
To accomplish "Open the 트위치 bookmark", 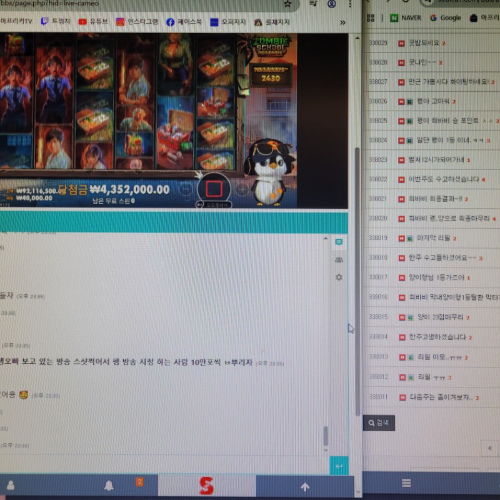I will point(56,21).
